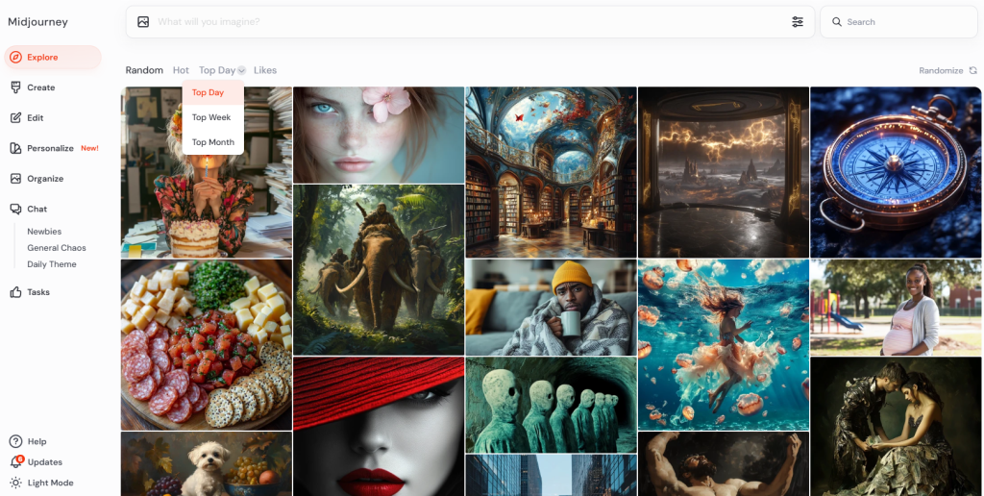Switch to the Likes tab

pyautogui.click(x=265, y=71)
